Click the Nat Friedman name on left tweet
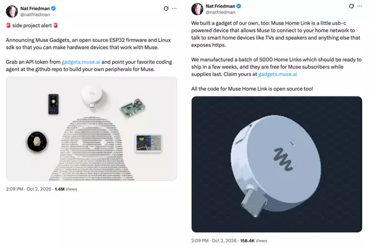The width and height of the screenshot is (370, 246). tap(35, 9)
